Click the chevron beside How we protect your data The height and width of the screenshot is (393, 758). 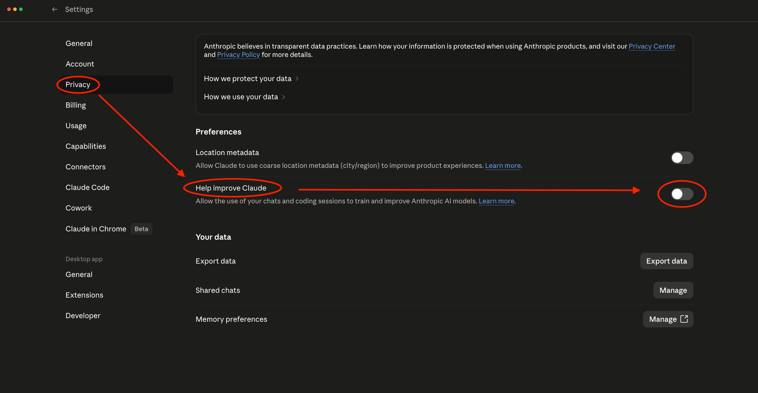pos(297,79)
